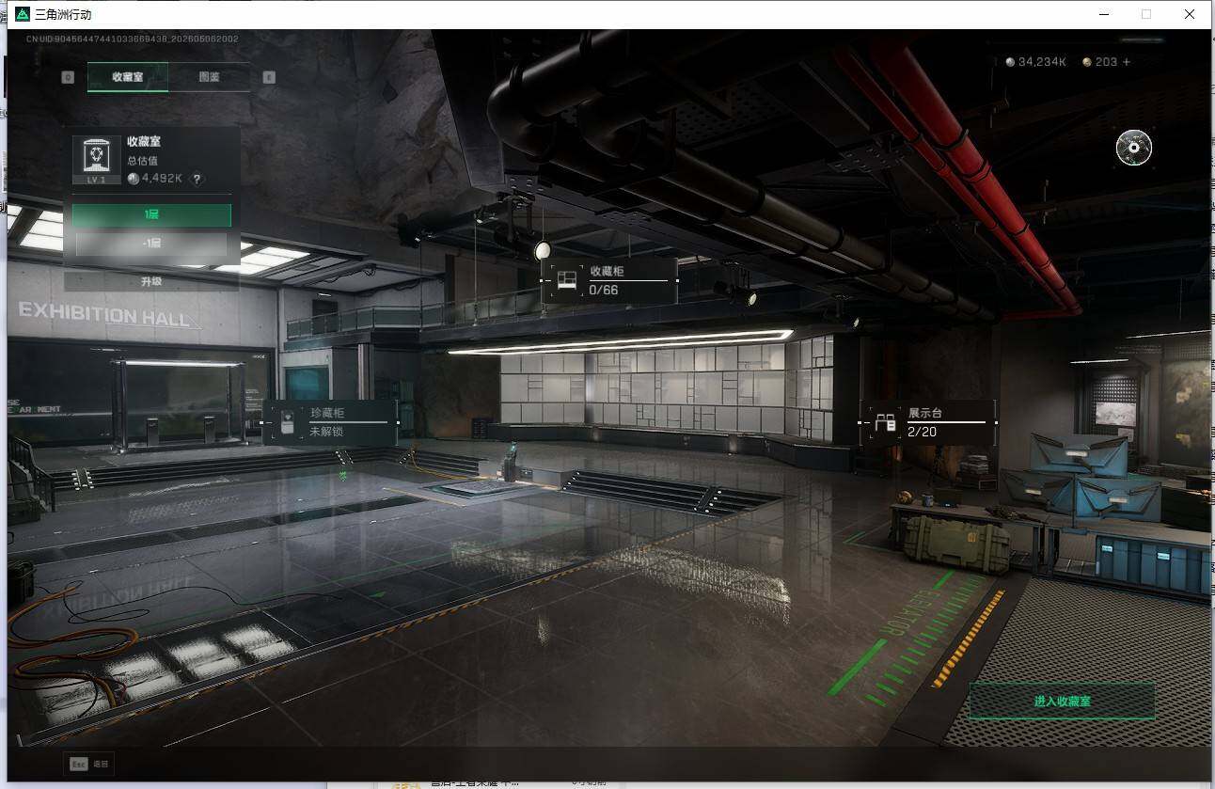Click the round disc icon on the right
Image resolution: width=1215 pixels, height=789 pixels.
(x=1134, y=147)
